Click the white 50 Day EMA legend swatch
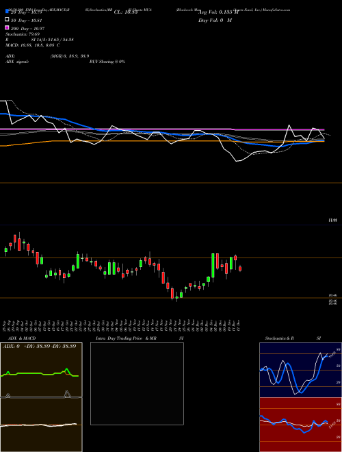Screen dimensions: 342x452 pyautogui.click(x=7, y=20)
